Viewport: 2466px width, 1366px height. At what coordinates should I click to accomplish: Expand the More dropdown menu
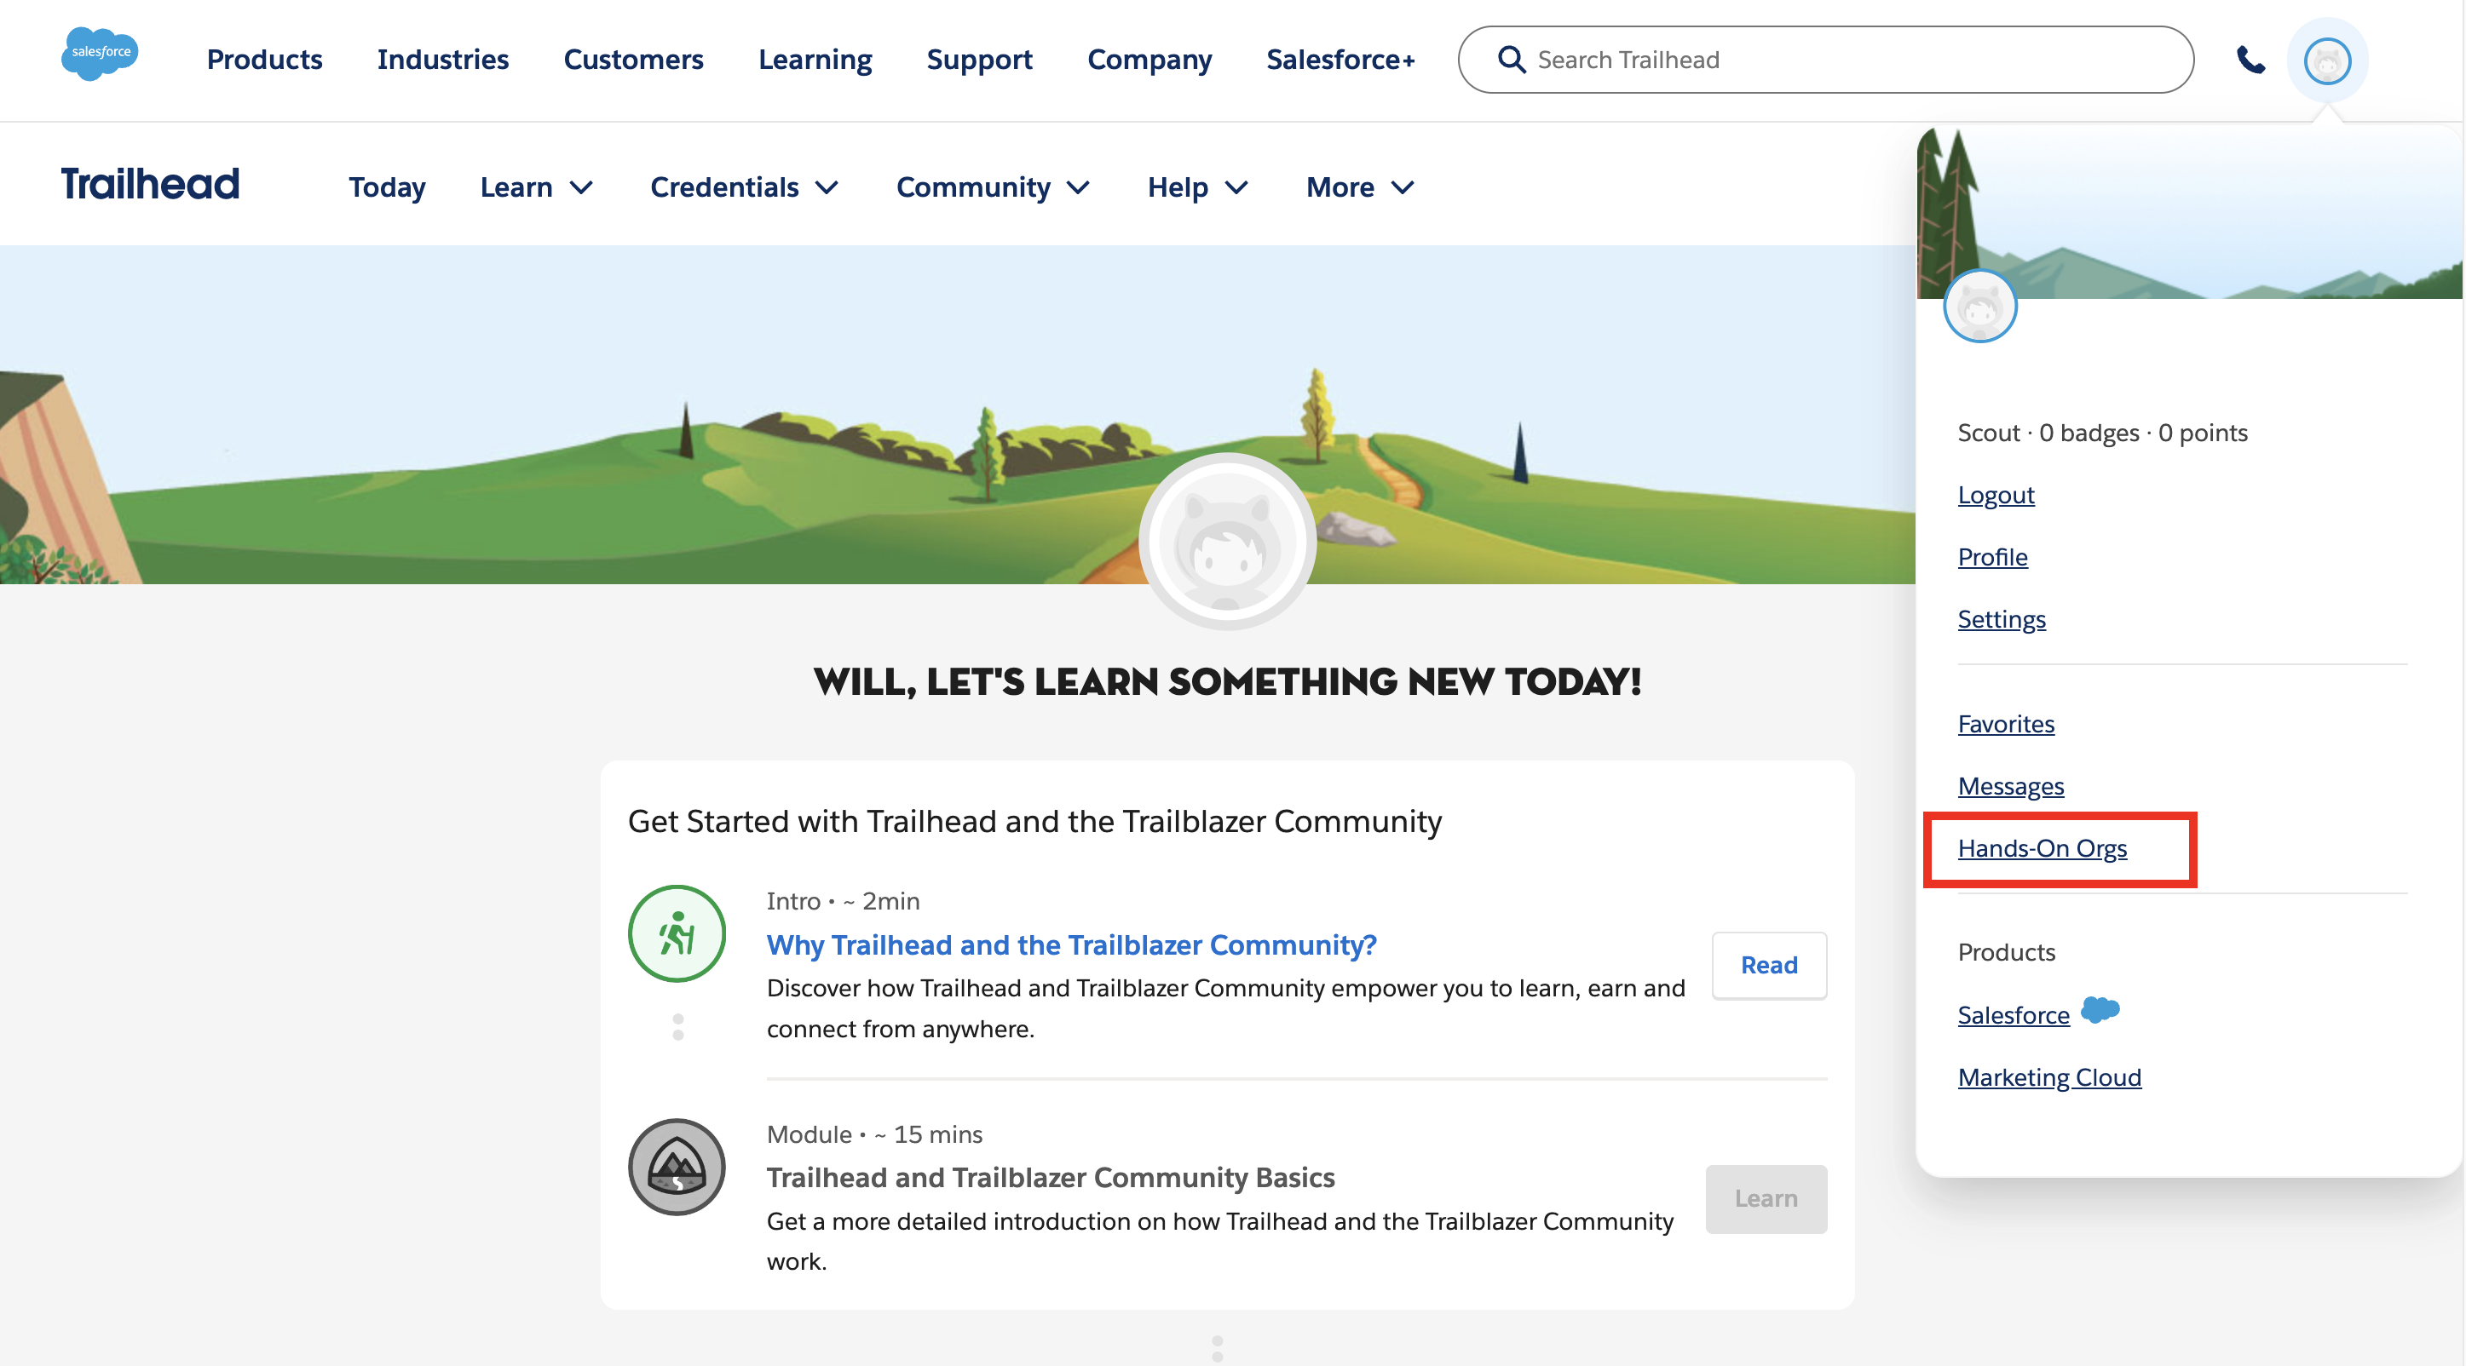click(1359, 187)
